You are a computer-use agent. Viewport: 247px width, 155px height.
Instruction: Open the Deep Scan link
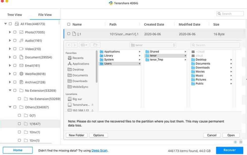[x=99, y=150]
